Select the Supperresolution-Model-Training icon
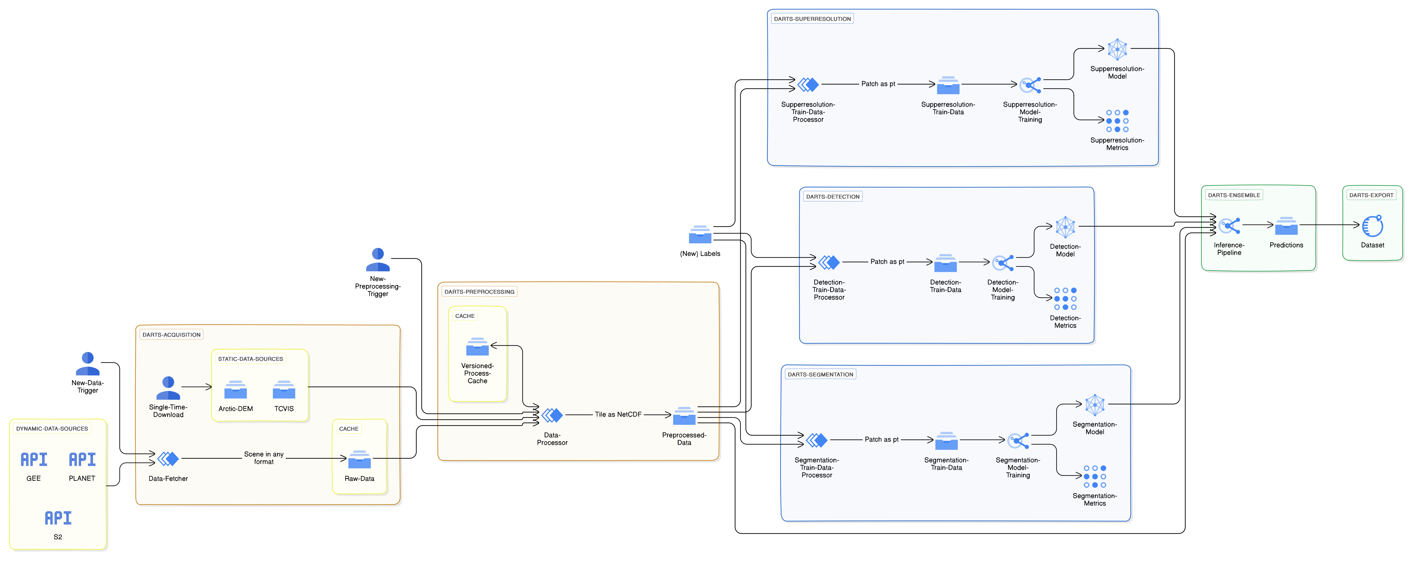This screenshot has width=1420, height=567. [1030, 85]
